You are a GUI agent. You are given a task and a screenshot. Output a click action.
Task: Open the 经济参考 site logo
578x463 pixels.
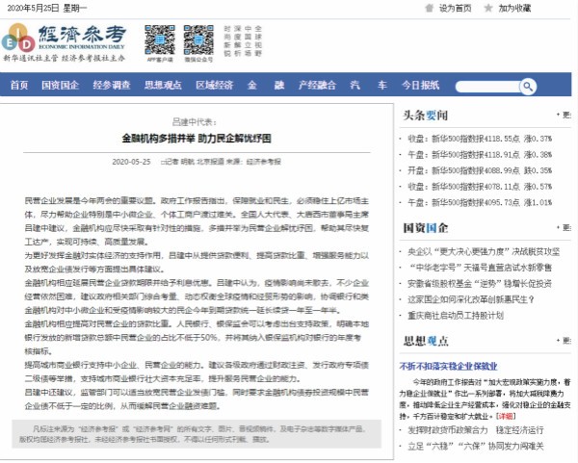65,42
